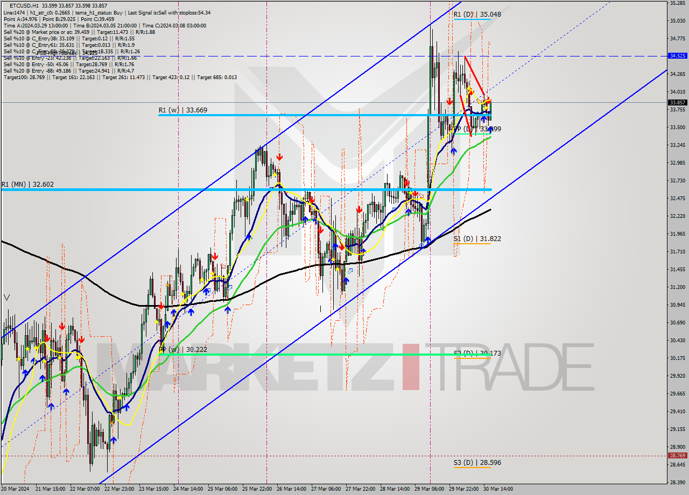This screenshot has height=495, width=689.
Task: Click the S3 (D) | 28.596 support label
Action: [x=477, y=462]
